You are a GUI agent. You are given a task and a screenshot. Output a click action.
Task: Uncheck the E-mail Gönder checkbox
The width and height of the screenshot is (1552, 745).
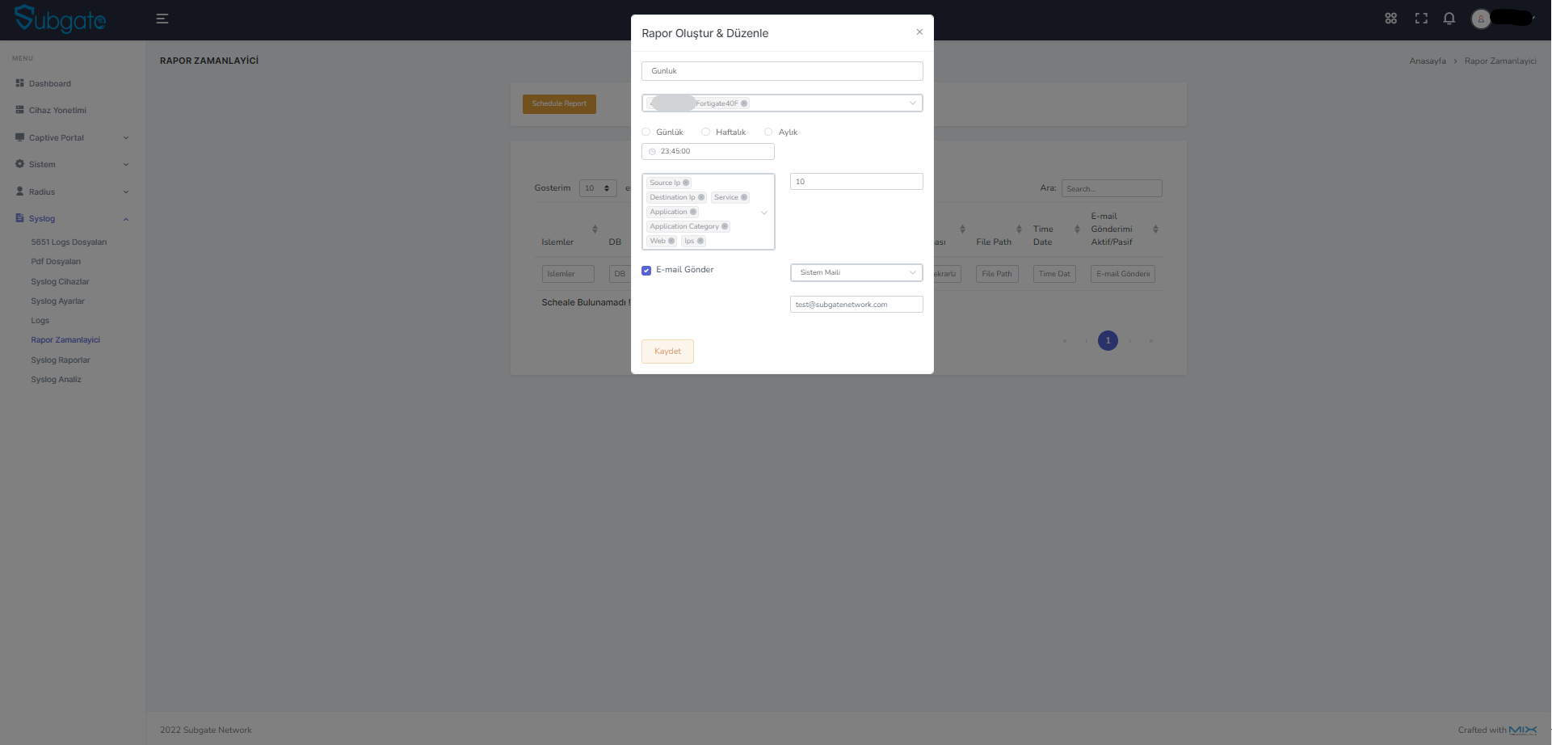pos(646,271)
